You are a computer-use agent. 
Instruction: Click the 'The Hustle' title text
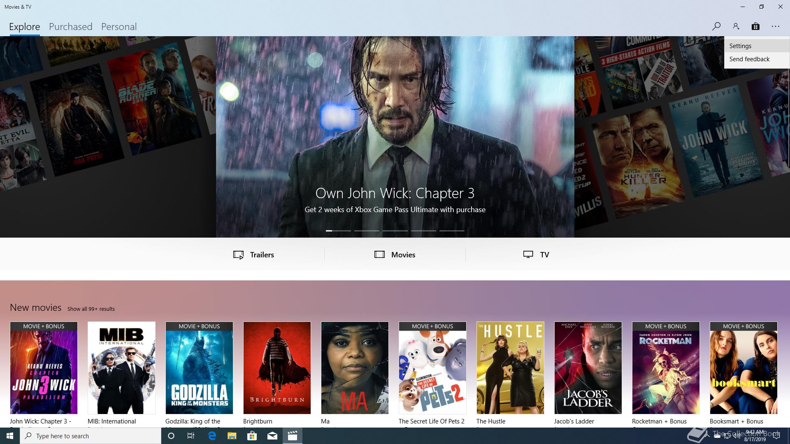491,421
